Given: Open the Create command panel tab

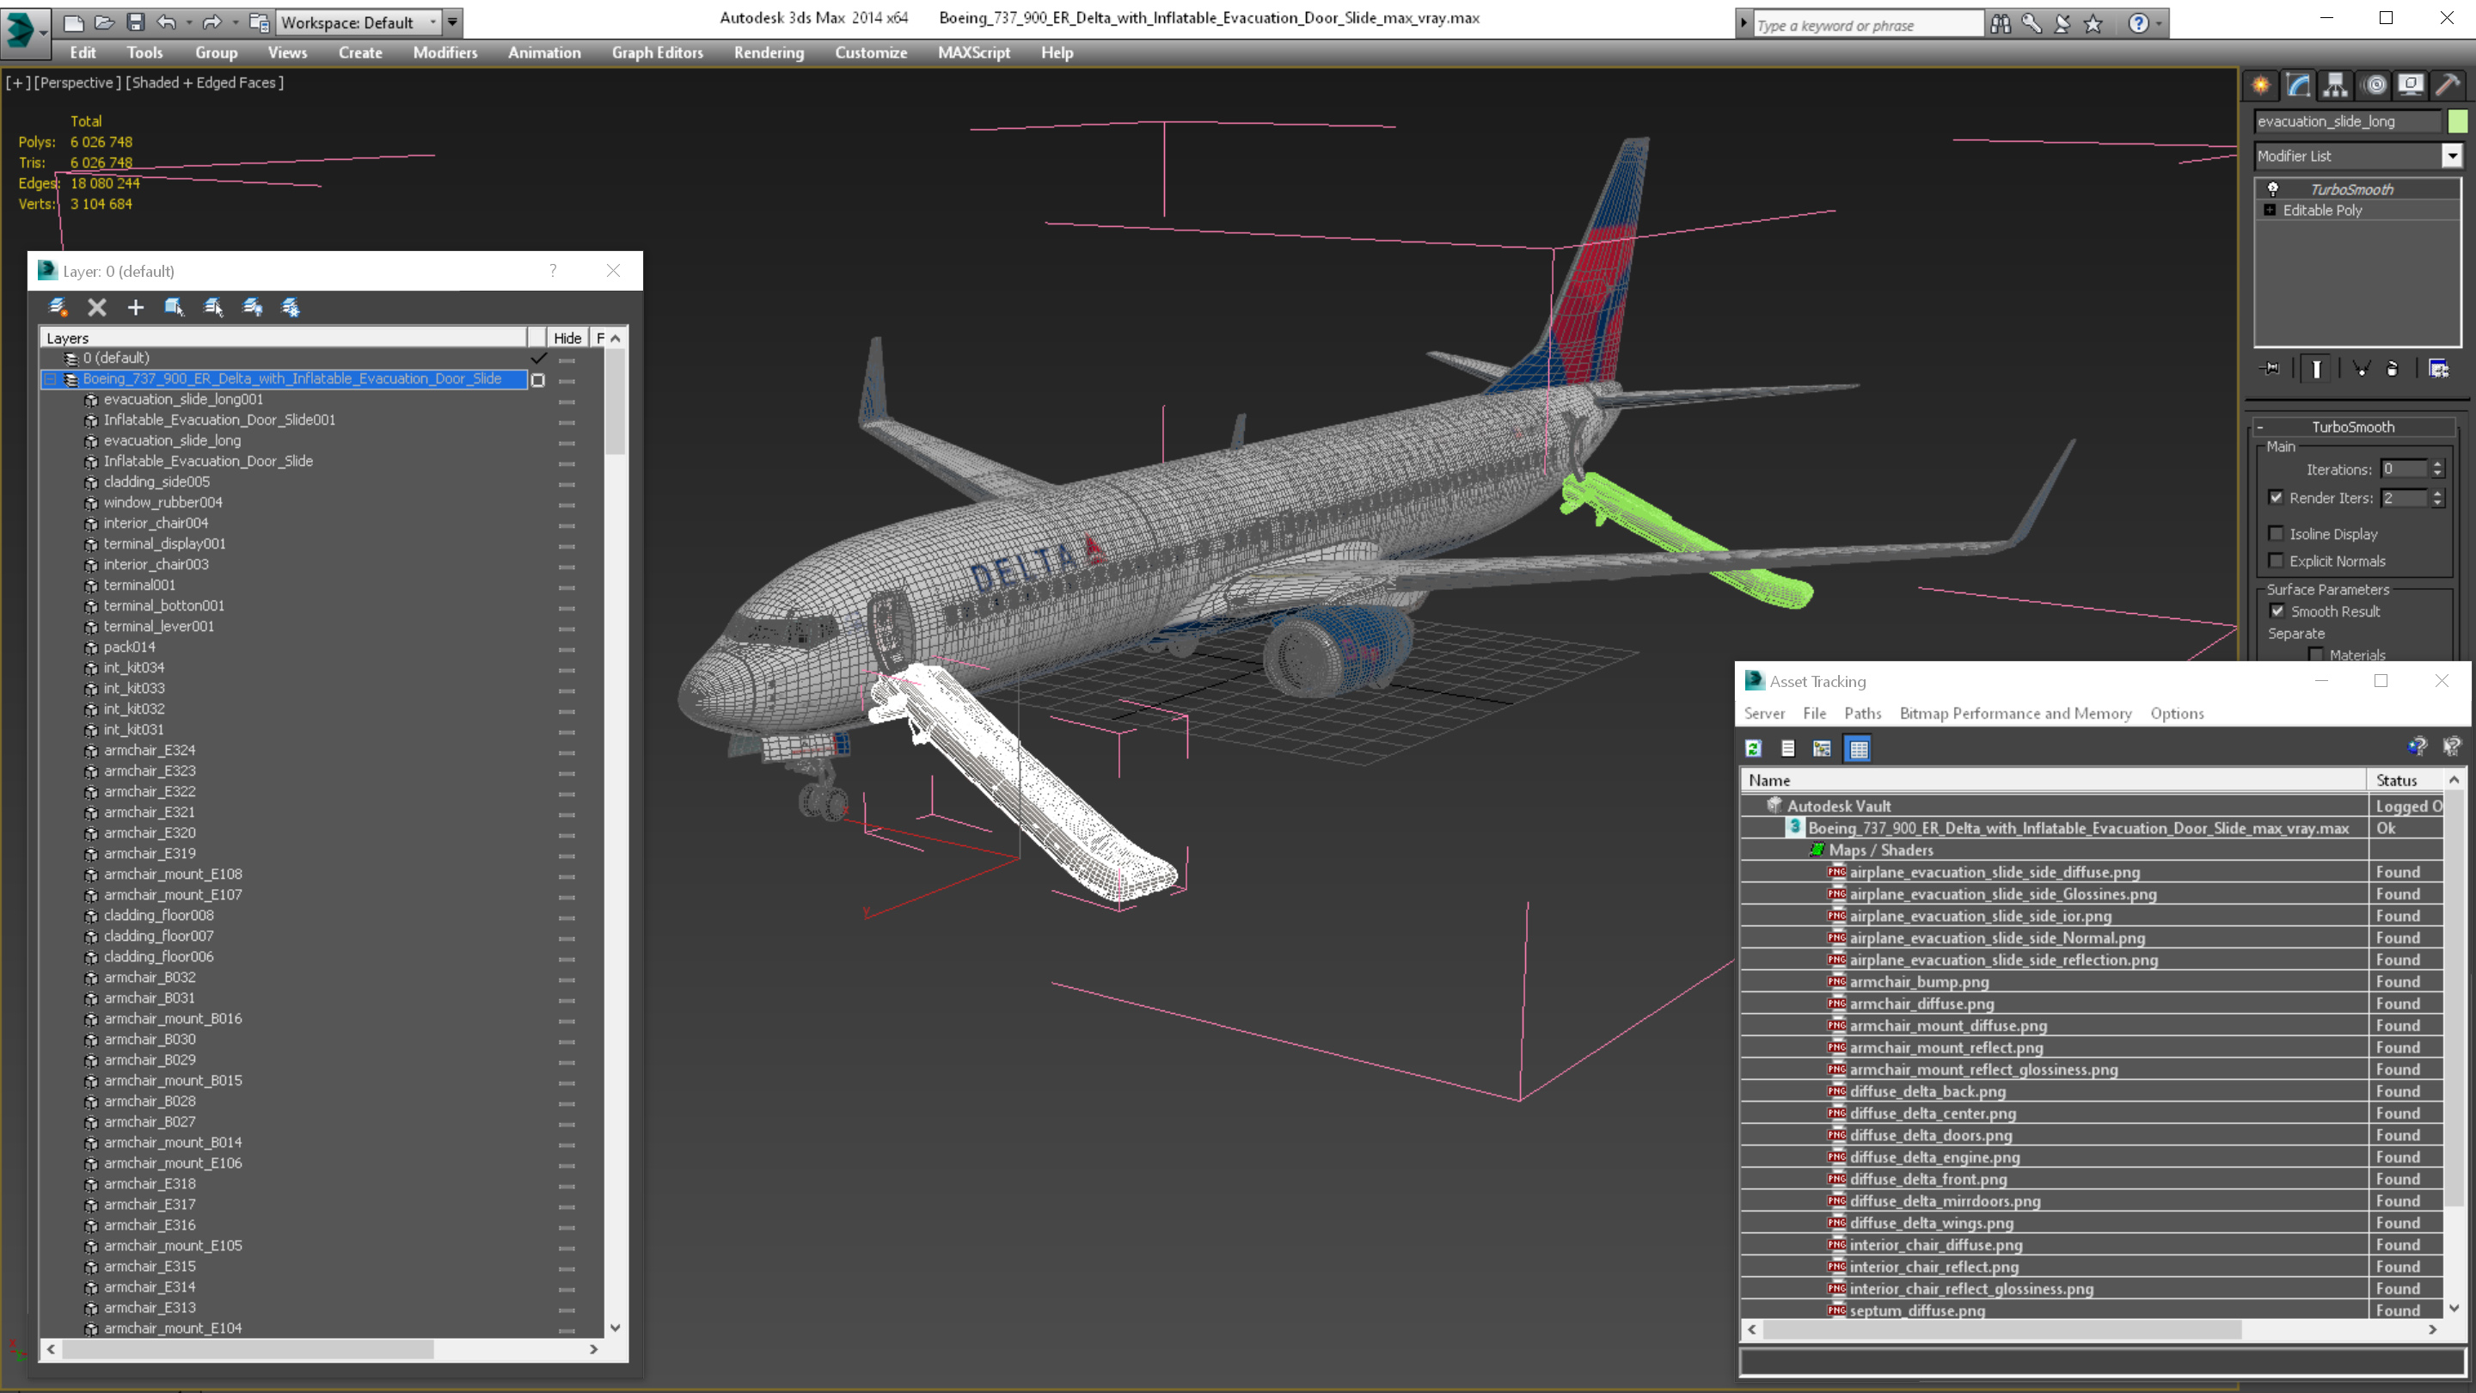Looking at the screenshot, I should [x=2261, y=86].
